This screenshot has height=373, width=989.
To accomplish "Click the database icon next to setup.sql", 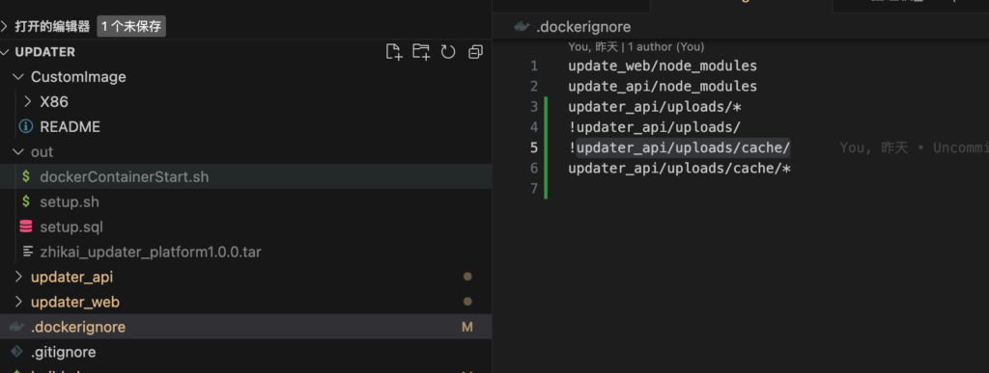I will pyautogui.click(x=26, y=227).
